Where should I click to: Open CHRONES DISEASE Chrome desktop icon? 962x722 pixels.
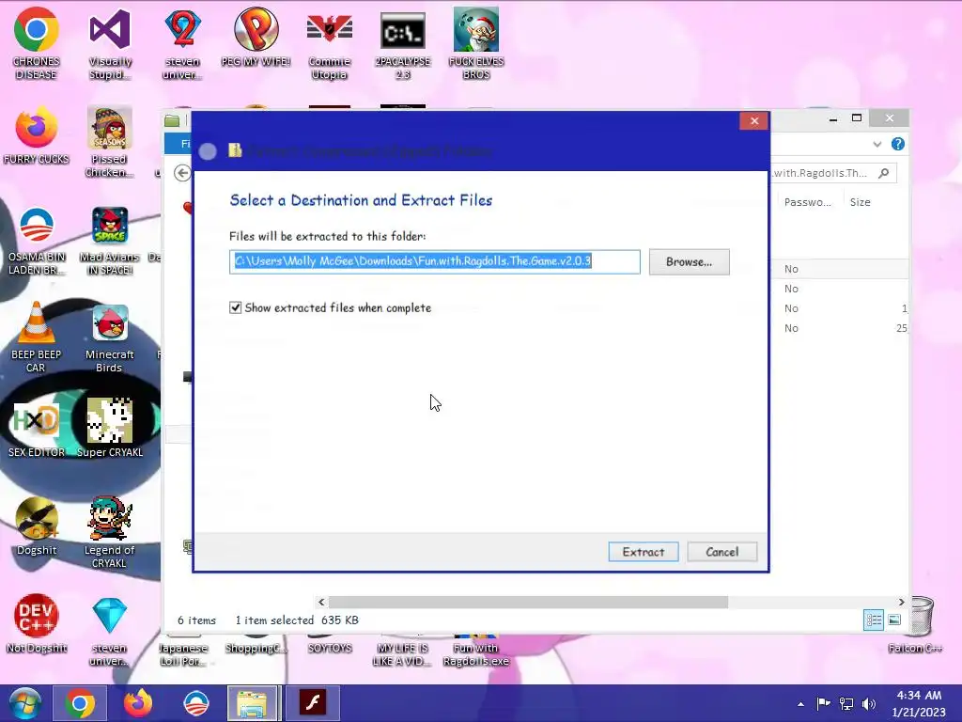[x=37, y=43]
